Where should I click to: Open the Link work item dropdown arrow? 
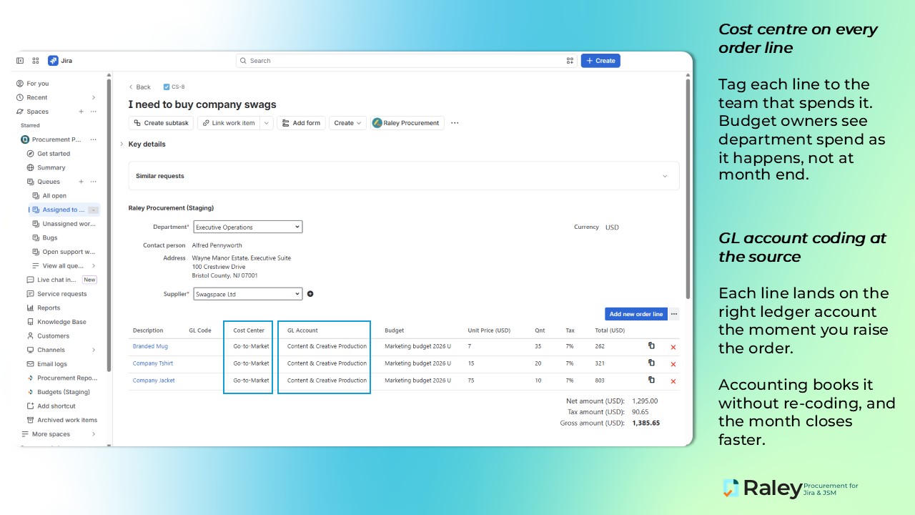pos(267,123)
